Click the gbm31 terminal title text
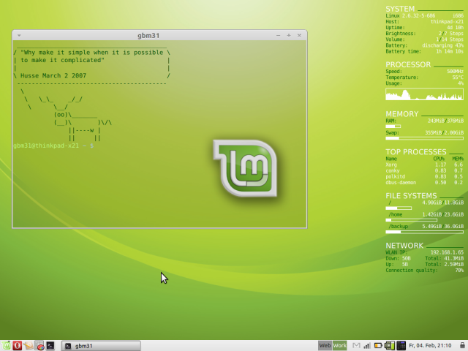The image size is (468, 351). pos(148,36)
